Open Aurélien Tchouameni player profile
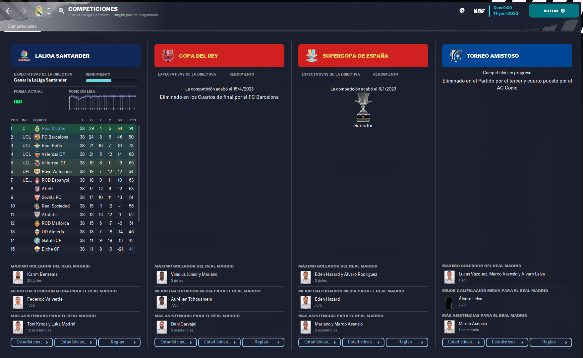Screen dimensions: 583x358 tap(191, 299)
